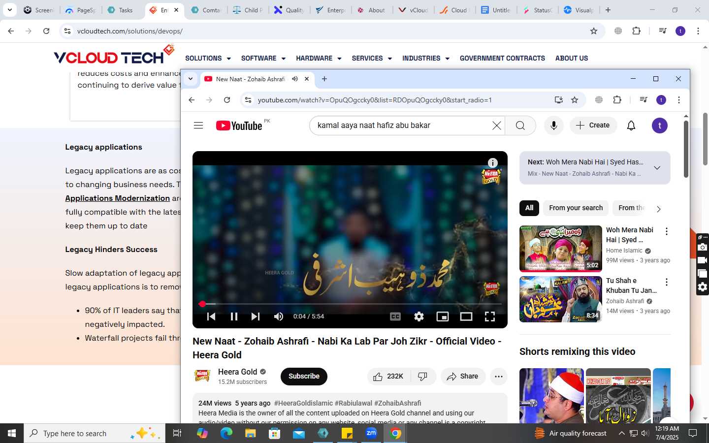Viewport: 709px width, 443px height.
Task: Share the Zohaib Ashrafi video
Action: click(463, 376)
